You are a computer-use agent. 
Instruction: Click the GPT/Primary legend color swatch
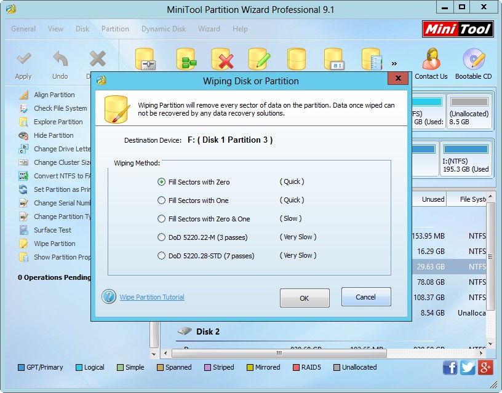(x=22, y=368)
